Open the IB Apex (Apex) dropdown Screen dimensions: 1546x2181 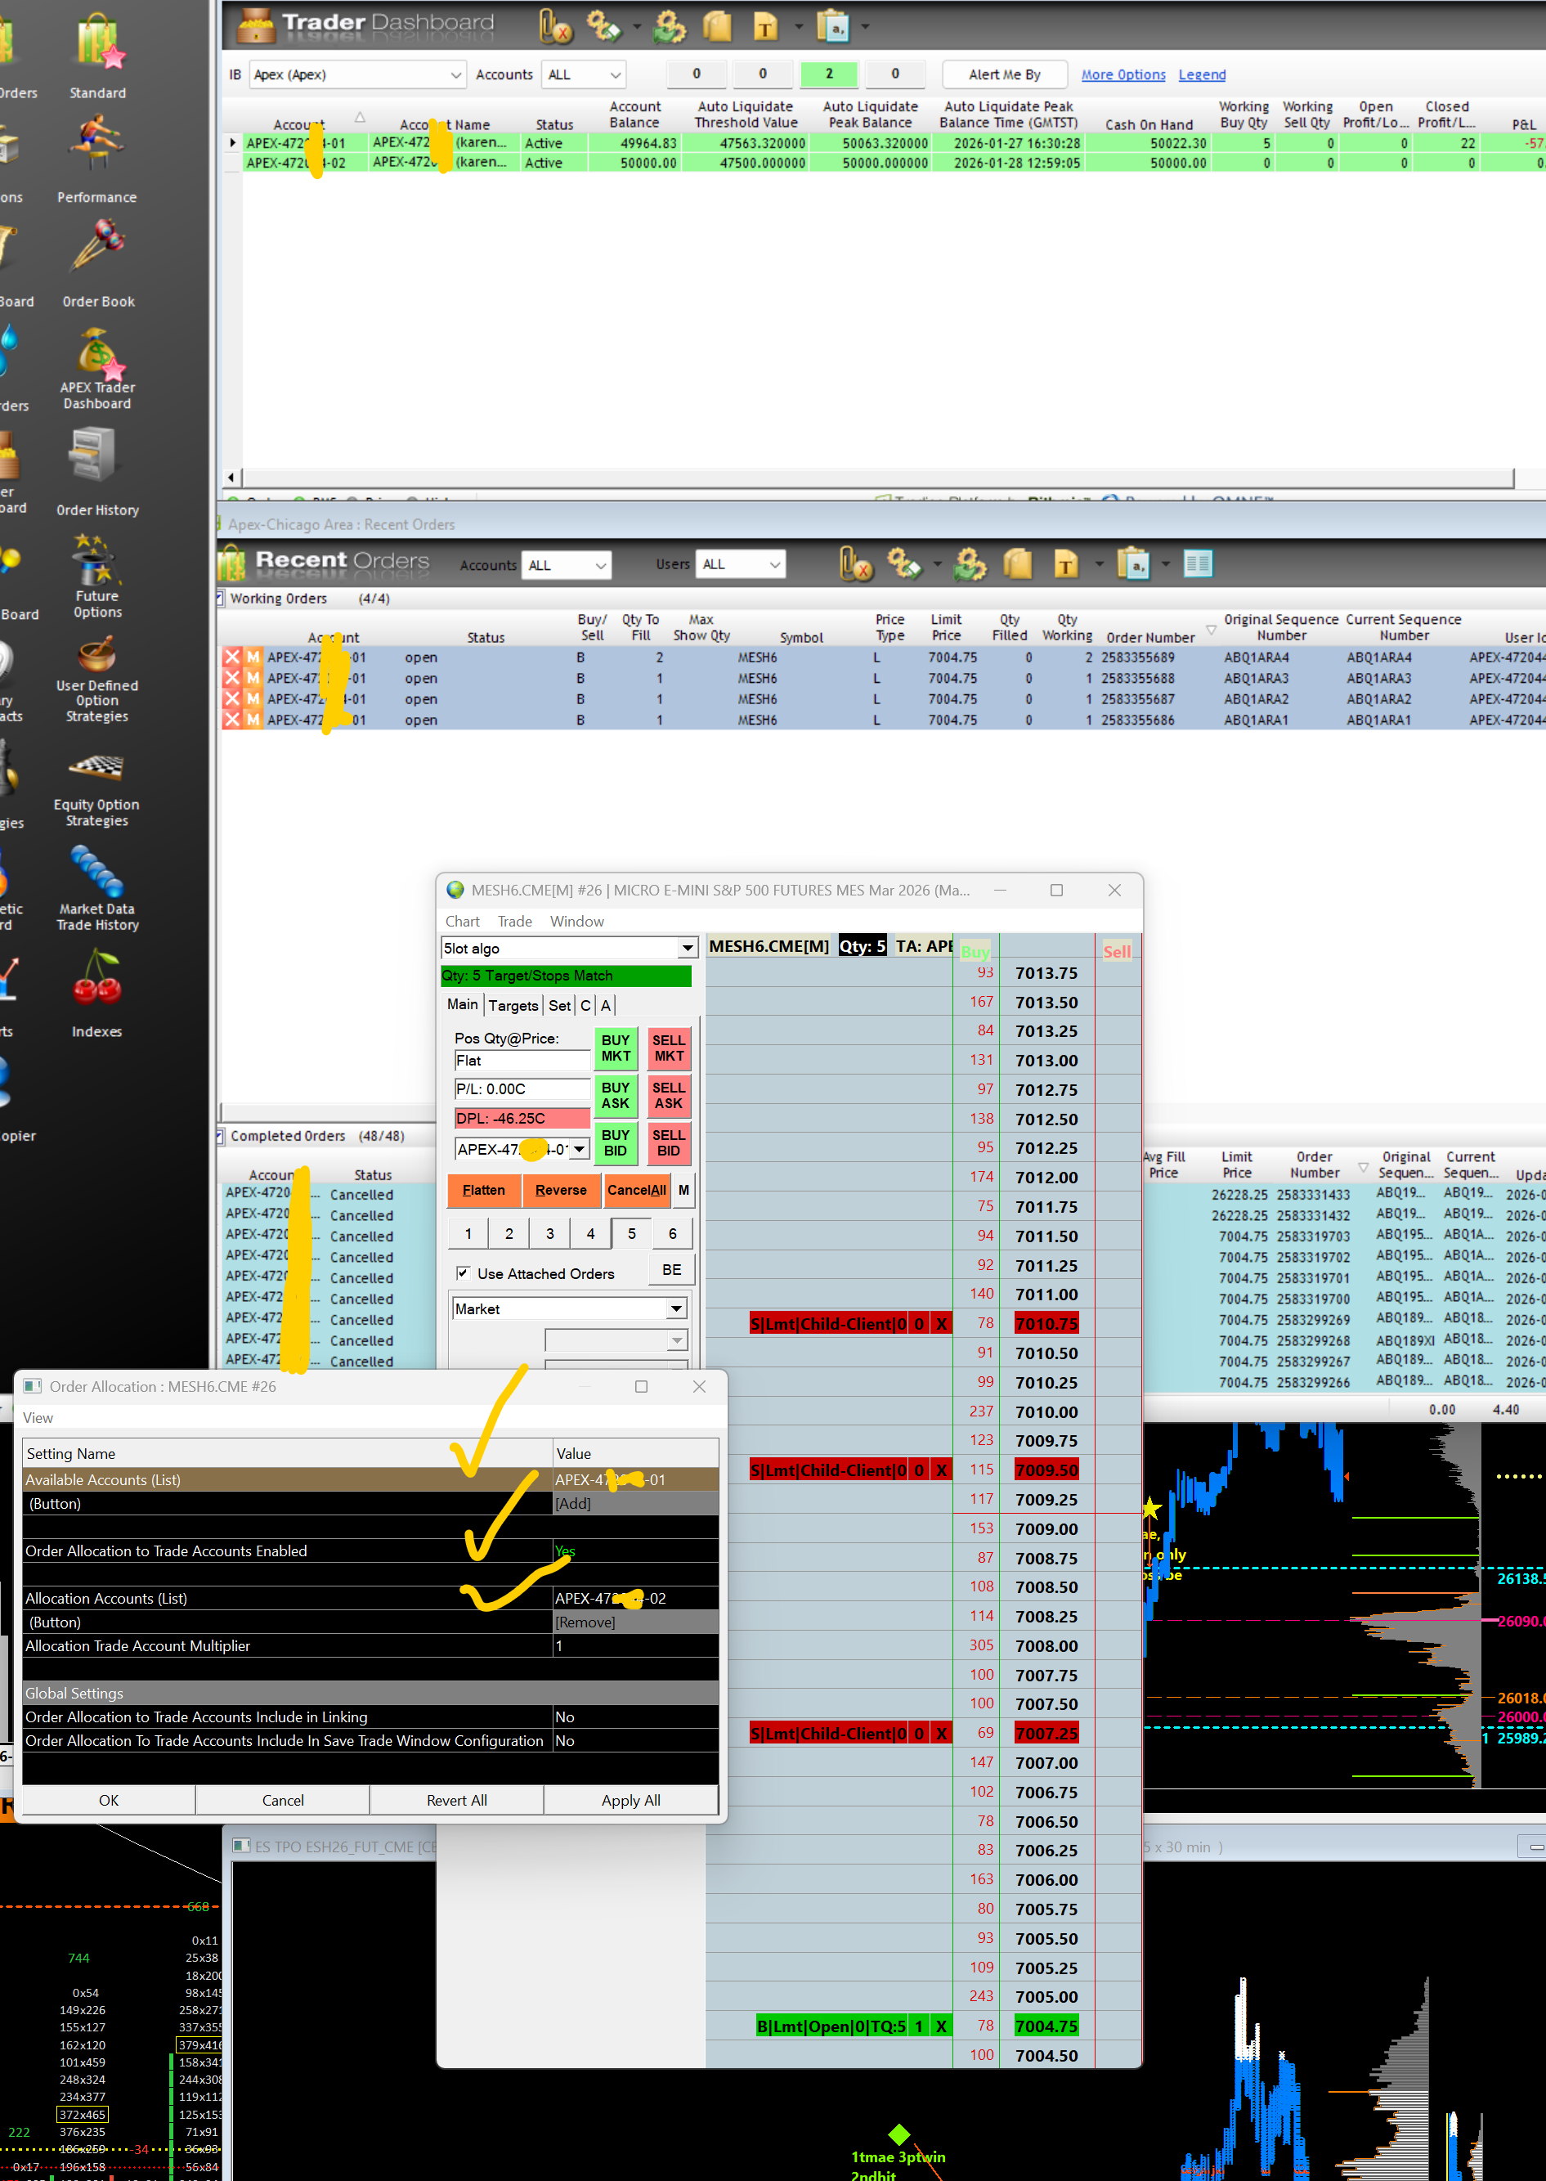[358, 74]
